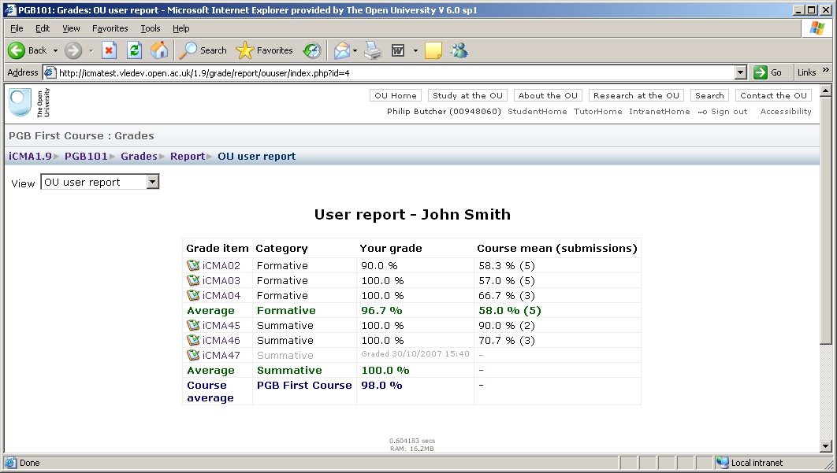Click Research at the OU button
This screenshot has width=837, height=473.
[636, 95]
